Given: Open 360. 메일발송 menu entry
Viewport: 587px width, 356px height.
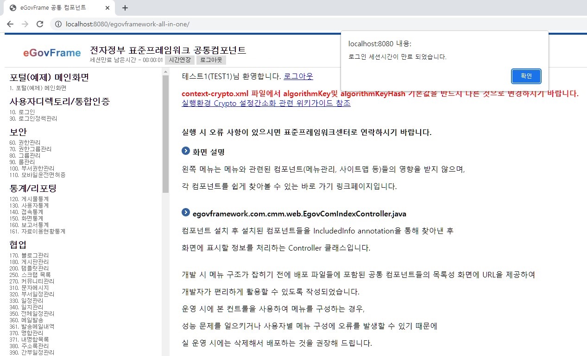Looking at the screenshot, I should 26,320.
